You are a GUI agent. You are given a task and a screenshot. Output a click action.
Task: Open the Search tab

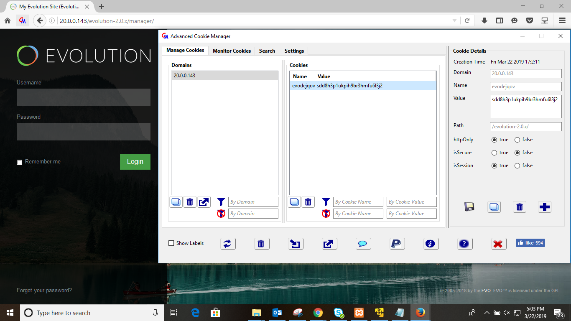(267, 51)
